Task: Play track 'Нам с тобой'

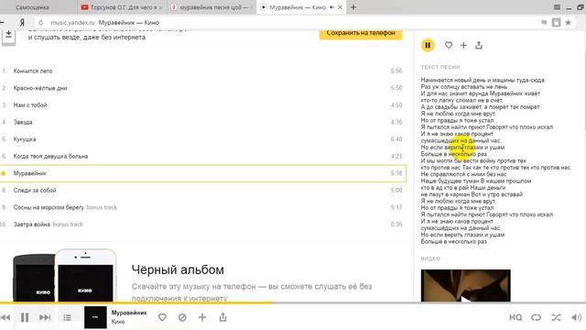Action: click(x=30, y=105)
